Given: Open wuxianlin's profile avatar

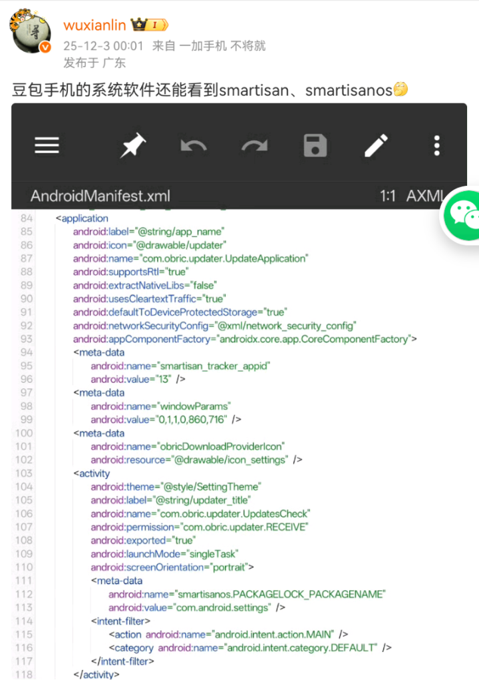Looking at the screenshot, I should (x=29, y=34).
